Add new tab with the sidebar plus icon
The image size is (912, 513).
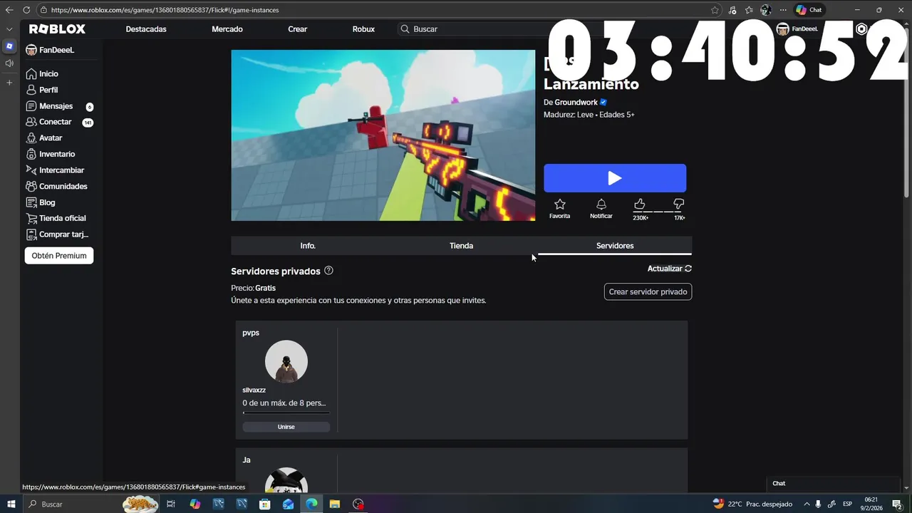click(x=9, y=83)
